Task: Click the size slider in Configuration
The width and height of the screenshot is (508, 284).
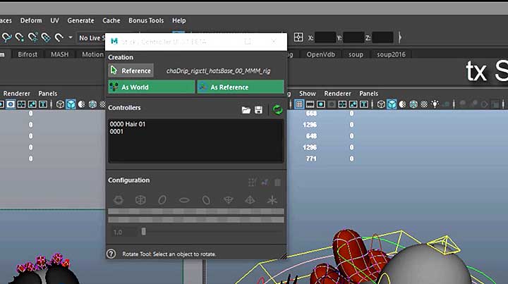Action: coord(144,231)
